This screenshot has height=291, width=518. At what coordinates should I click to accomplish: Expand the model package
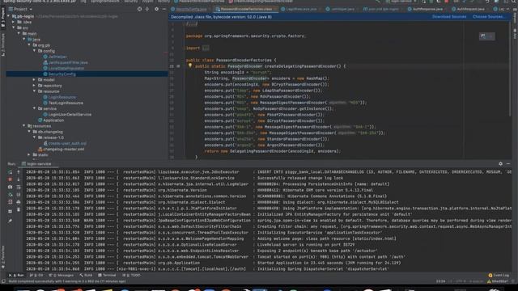34,80
